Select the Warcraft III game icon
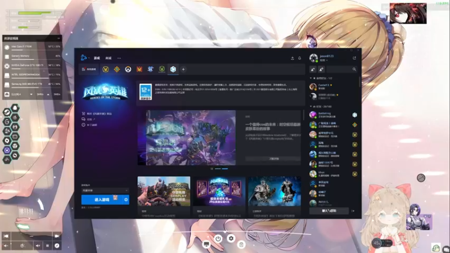This screenshot has height=253, width=450. (x=139, y=69)
